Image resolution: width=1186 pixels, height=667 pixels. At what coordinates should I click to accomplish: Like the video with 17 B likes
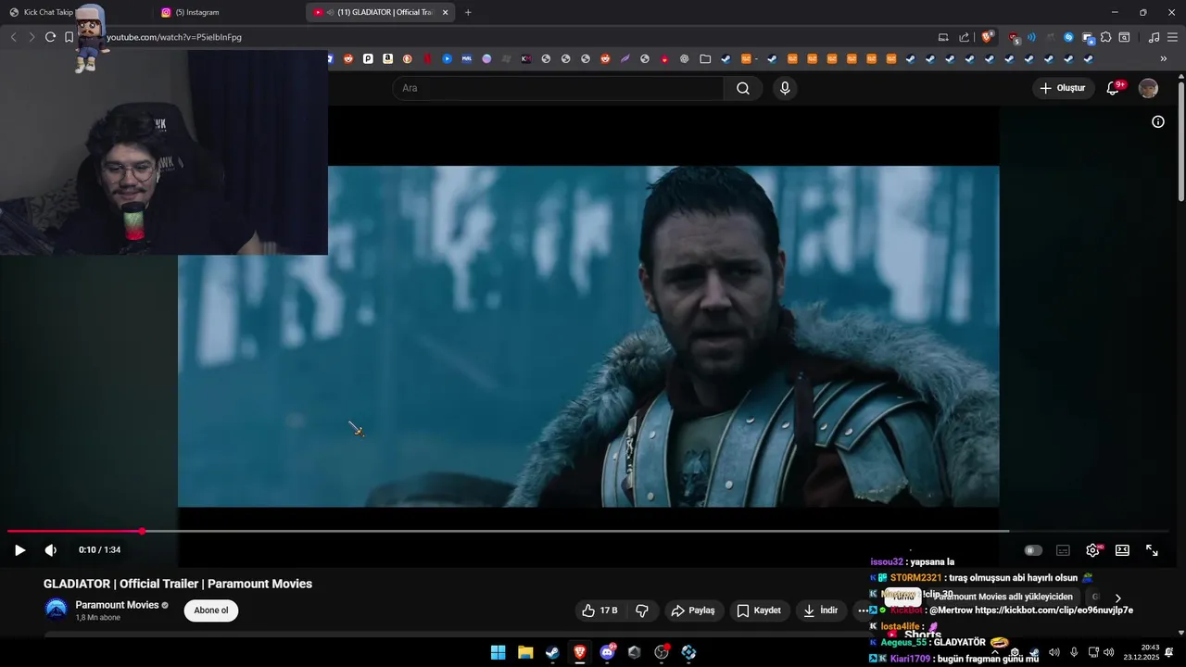599,610
